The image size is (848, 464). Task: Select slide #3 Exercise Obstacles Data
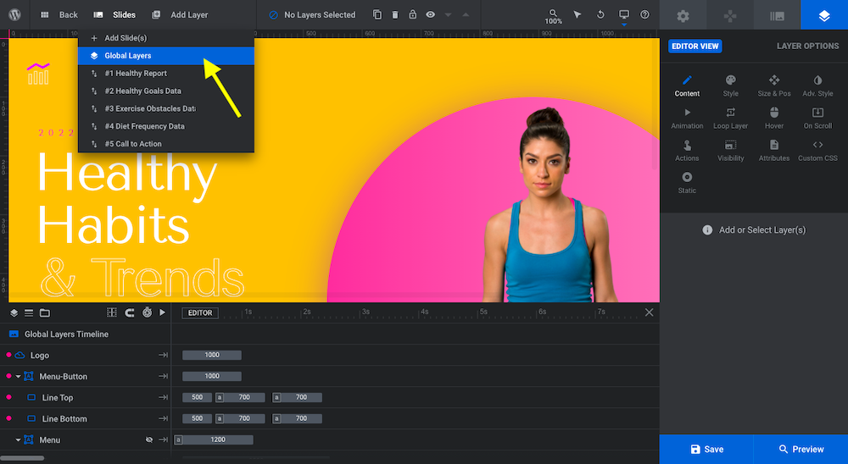[x=166, y=108]
